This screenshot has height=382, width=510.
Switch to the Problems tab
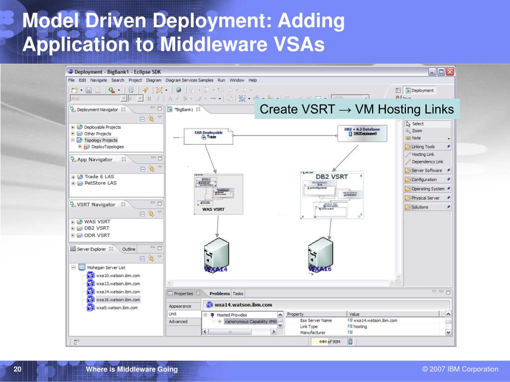(220, 293)
